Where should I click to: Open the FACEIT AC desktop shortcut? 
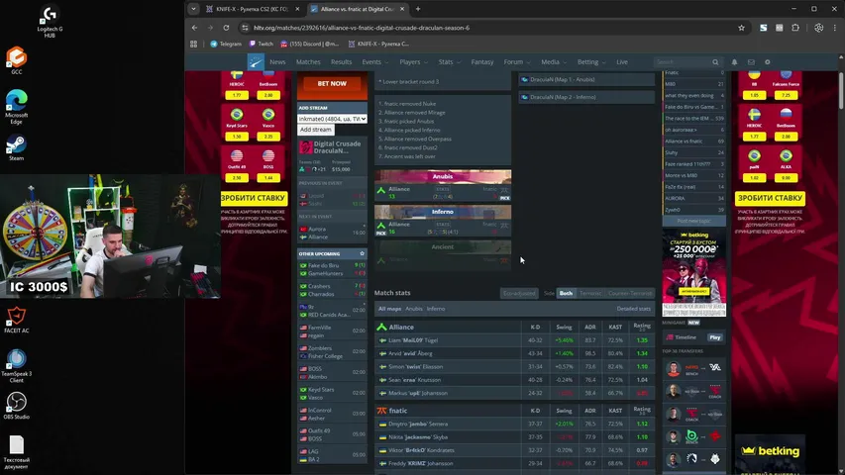pyautogui.click(x=16, y=319)
